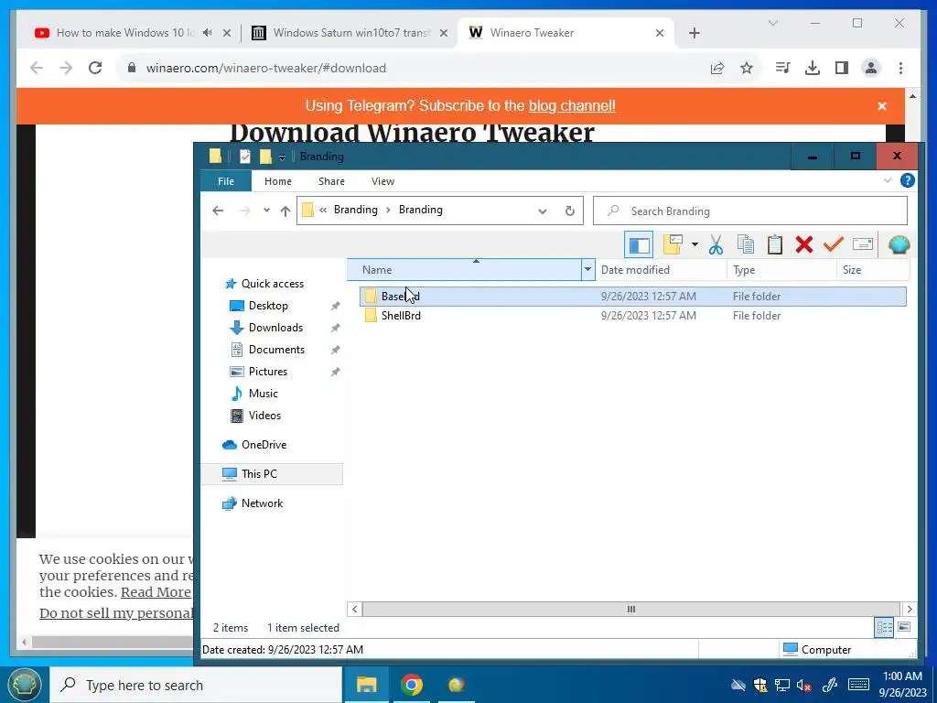The width and height of the screenshot is (937, 703).
Task: Close the Winaero Tweaker browser tab
Action: 660,33
